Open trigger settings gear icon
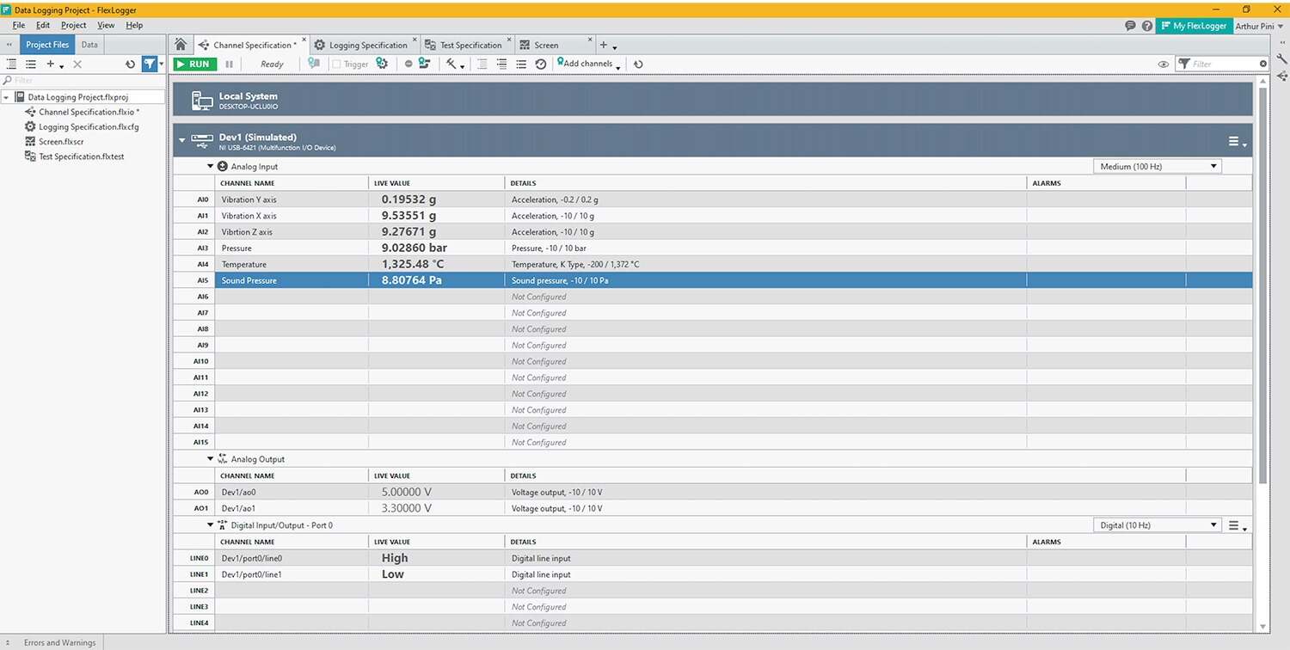This screenshot has height=650, width=1290. click(382, 64)
